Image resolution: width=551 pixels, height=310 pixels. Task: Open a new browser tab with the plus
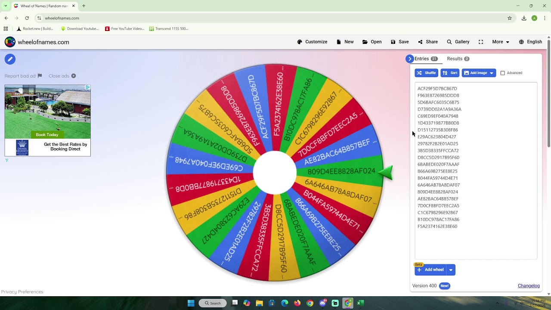tap(84, 6)
